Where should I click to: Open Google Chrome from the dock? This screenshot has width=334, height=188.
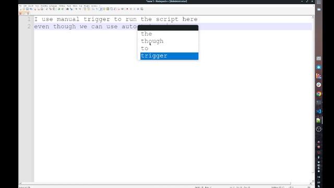[319, 94]
